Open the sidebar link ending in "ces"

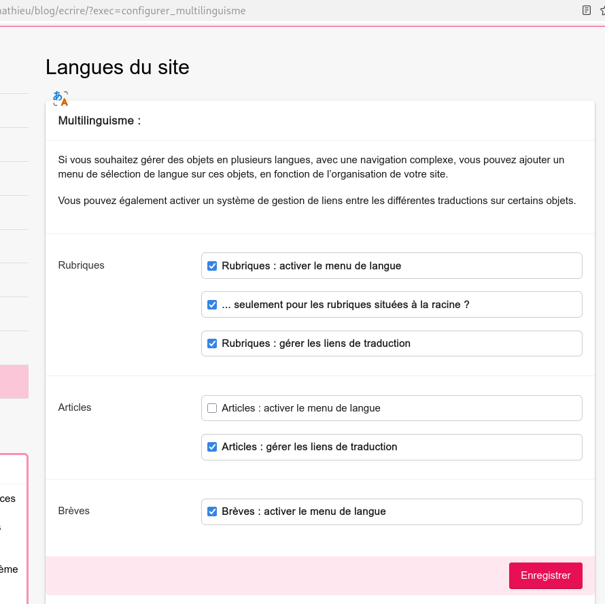pyautogui.click(x=7, y=499)
